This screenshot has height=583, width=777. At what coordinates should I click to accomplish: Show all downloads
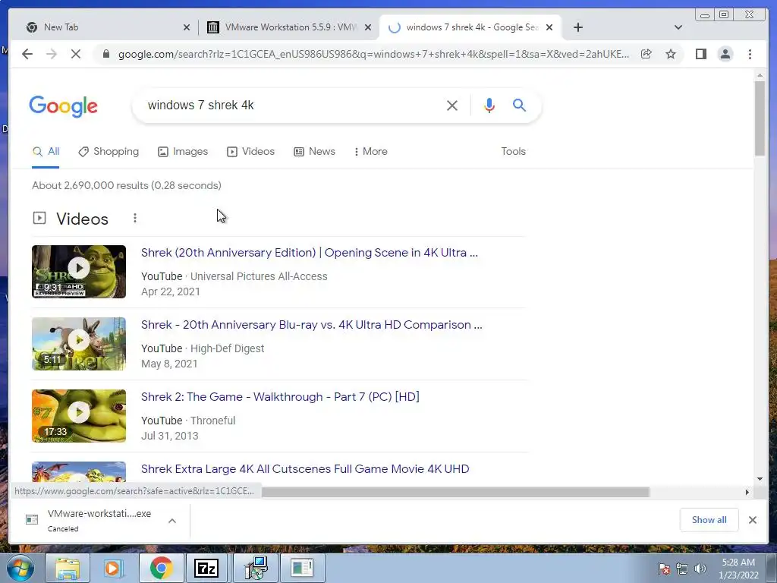point(709,520)
